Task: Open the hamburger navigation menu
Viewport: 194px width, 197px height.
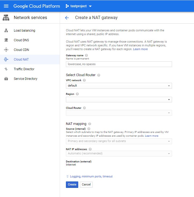Action: pos(6,6)
